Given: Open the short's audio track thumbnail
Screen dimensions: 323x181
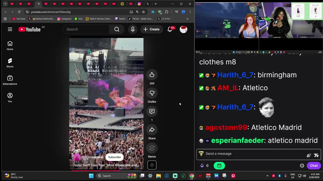Looking at the screenshot, I should 152,165.
